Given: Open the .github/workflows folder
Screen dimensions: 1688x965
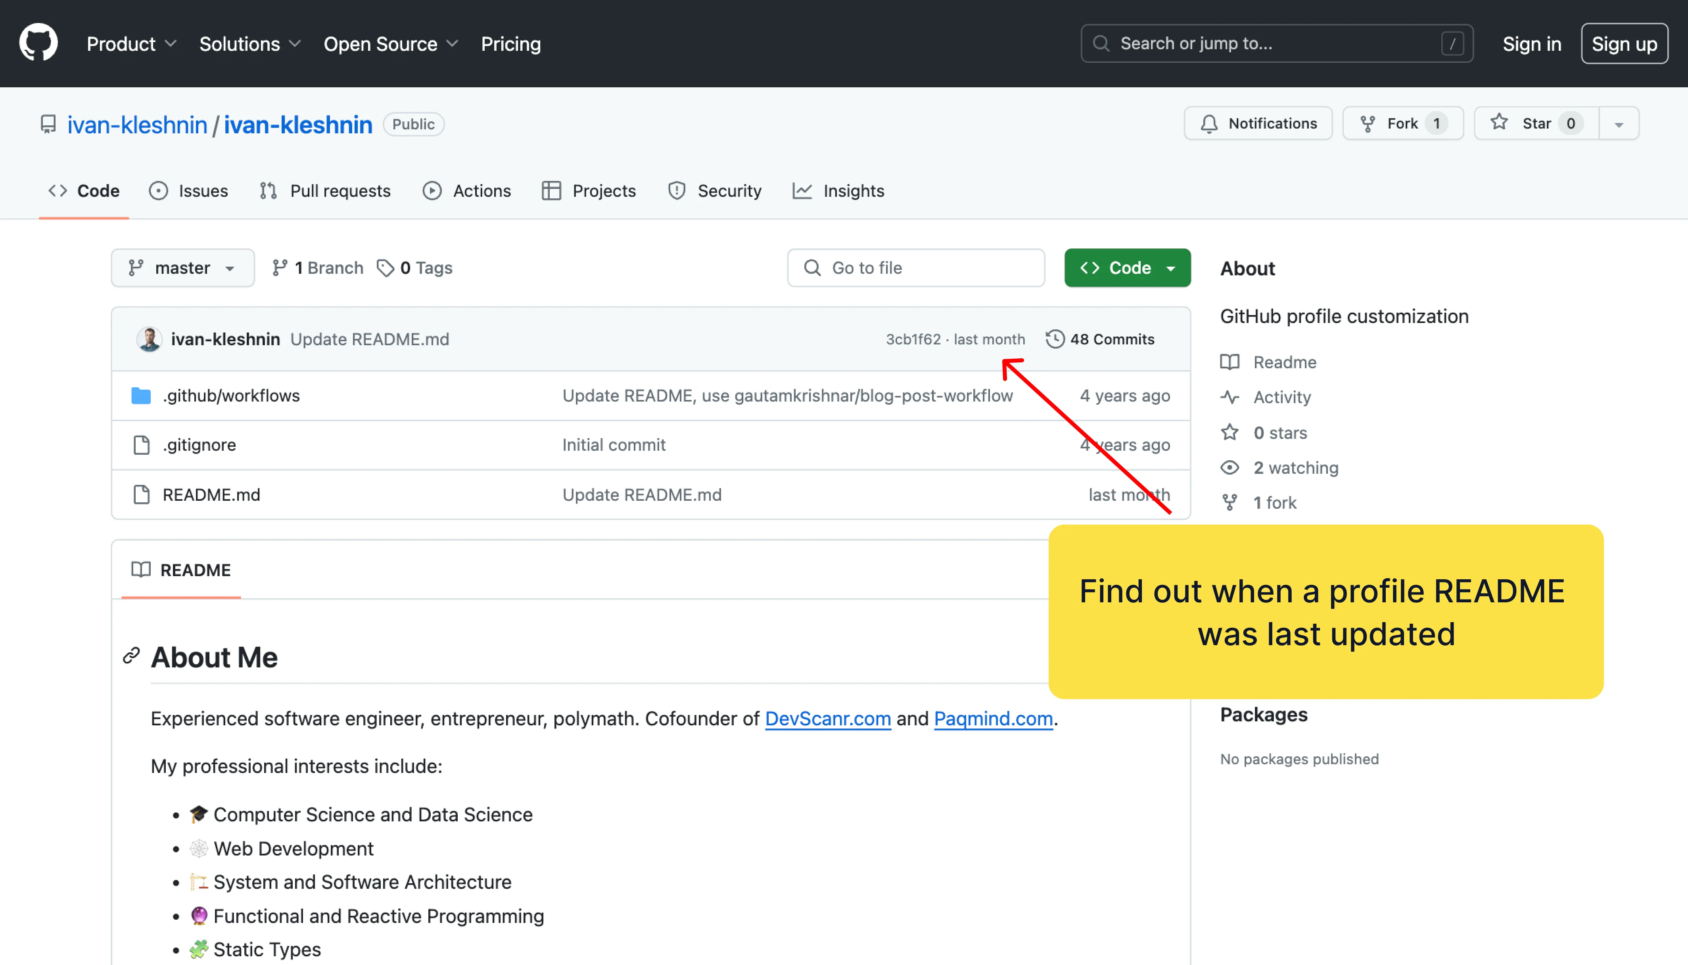Looking at the screenshot, I should (230, 396).
